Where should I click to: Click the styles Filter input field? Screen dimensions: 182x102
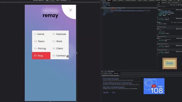coord(163,5)
